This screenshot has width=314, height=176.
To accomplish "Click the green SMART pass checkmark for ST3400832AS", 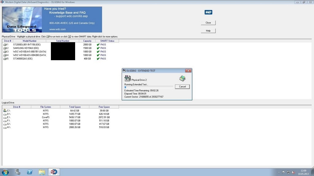I will (98, 59).
